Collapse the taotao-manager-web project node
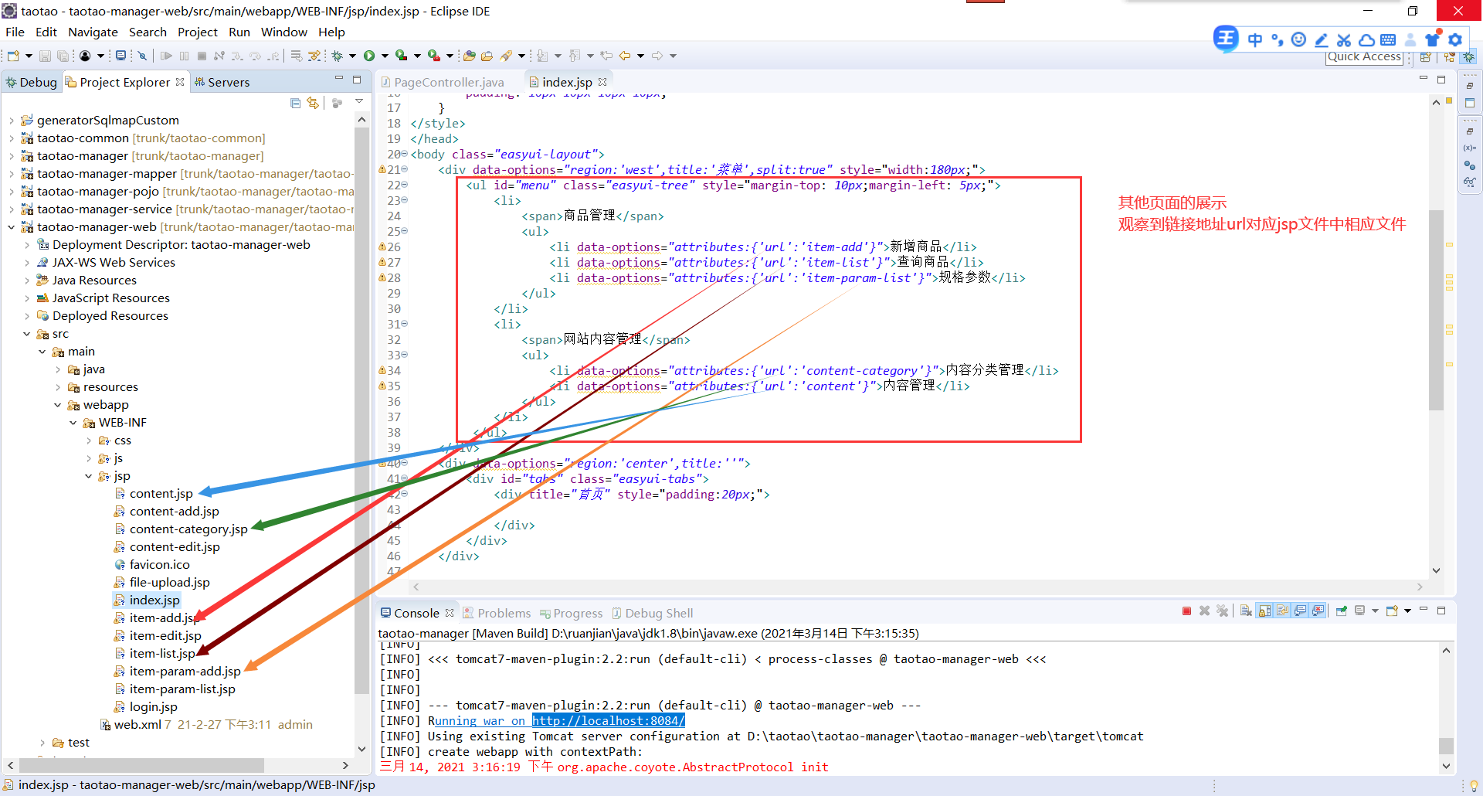1483x796 pixels. click(x=11, y=227)
